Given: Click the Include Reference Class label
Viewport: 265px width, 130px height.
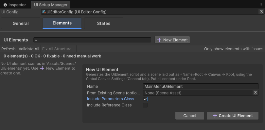Looking at the screenshot, I should tap(109, 105).
